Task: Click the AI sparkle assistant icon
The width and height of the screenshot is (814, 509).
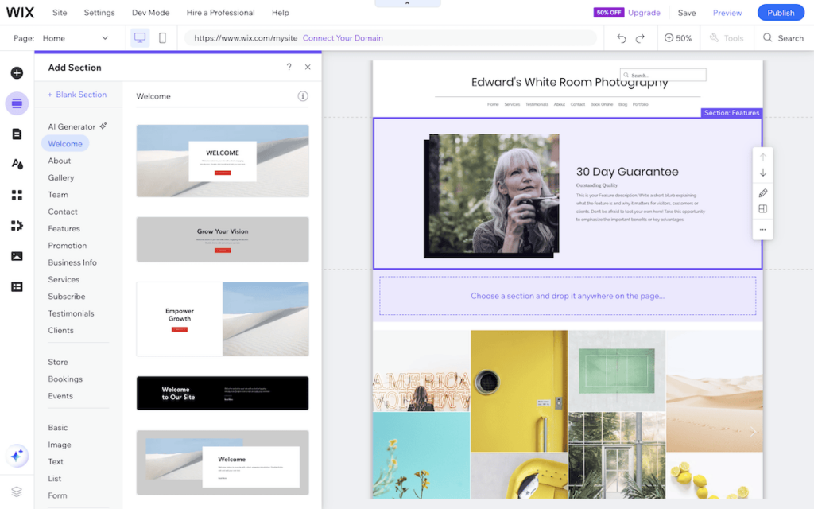Action: 17,456
